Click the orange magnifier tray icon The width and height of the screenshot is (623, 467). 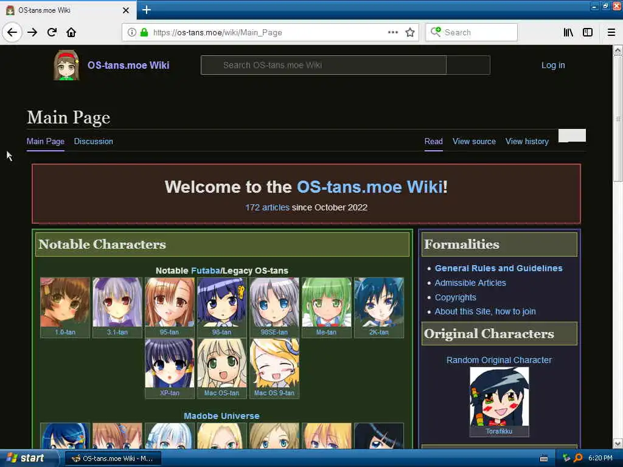(578, 458)
